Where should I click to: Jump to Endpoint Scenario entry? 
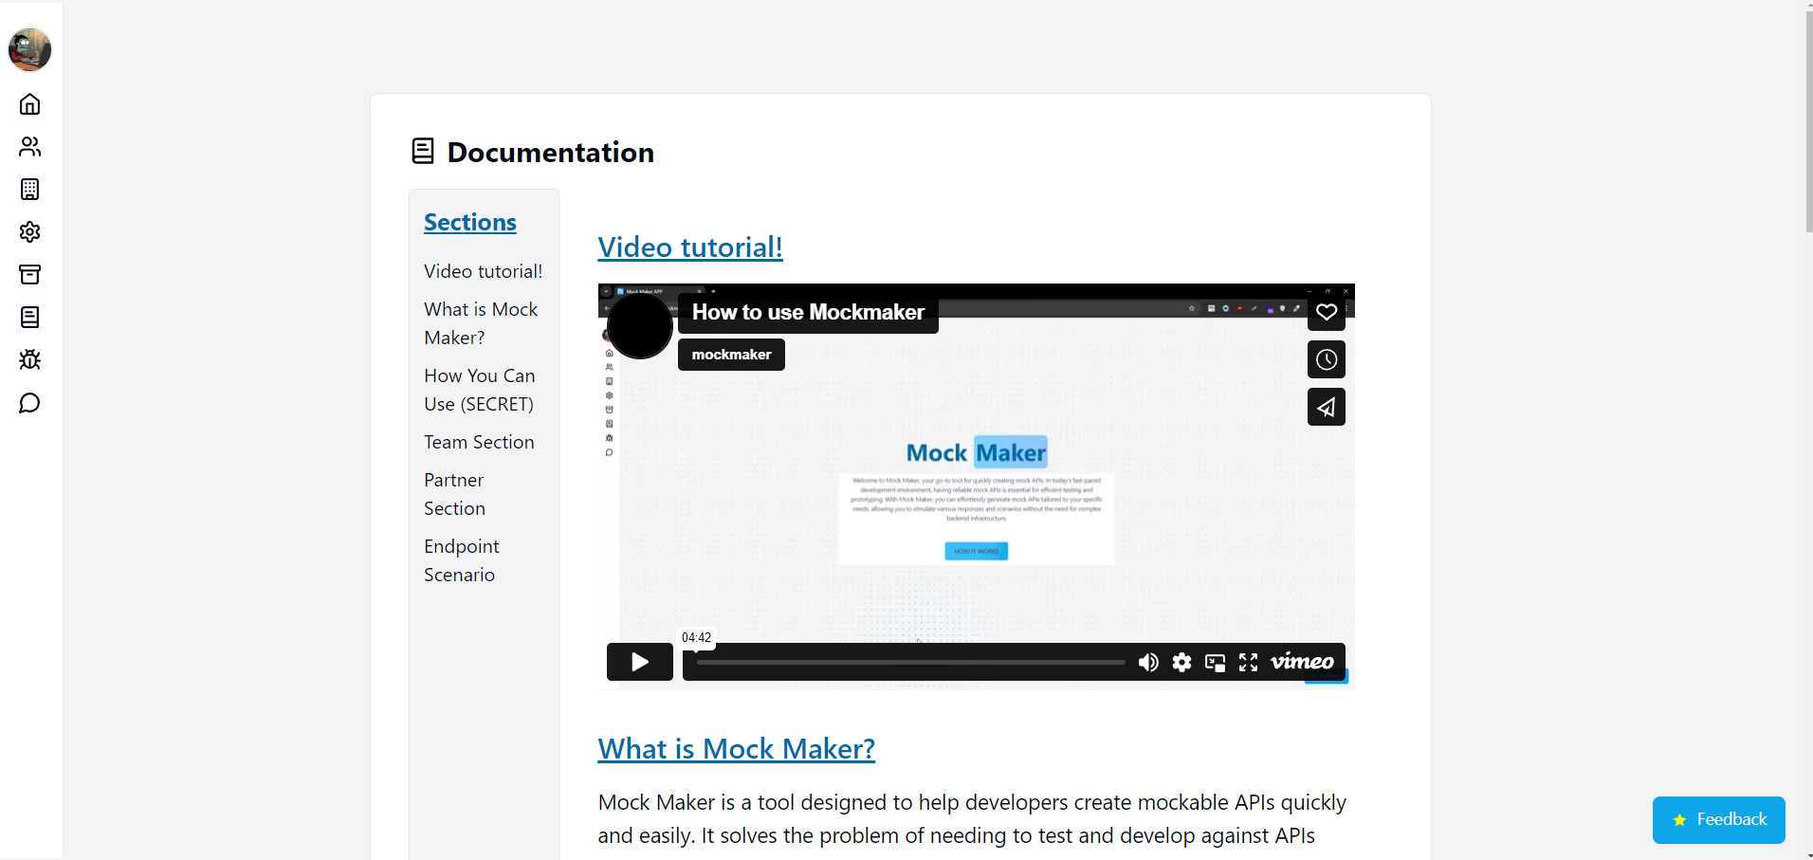[x=462, y=560]
